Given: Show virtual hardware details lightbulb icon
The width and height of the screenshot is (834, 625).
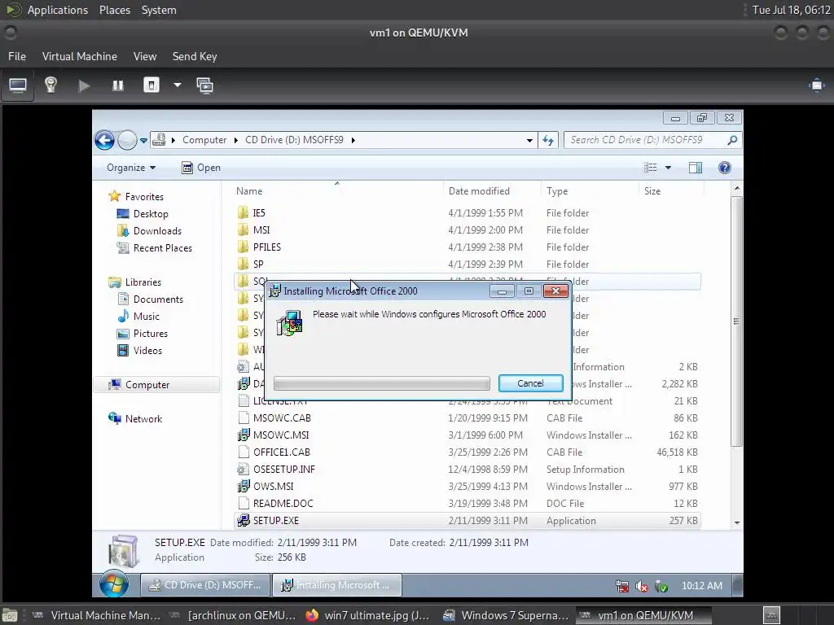Looking at the screenshot, I should [x=50, y=85].
